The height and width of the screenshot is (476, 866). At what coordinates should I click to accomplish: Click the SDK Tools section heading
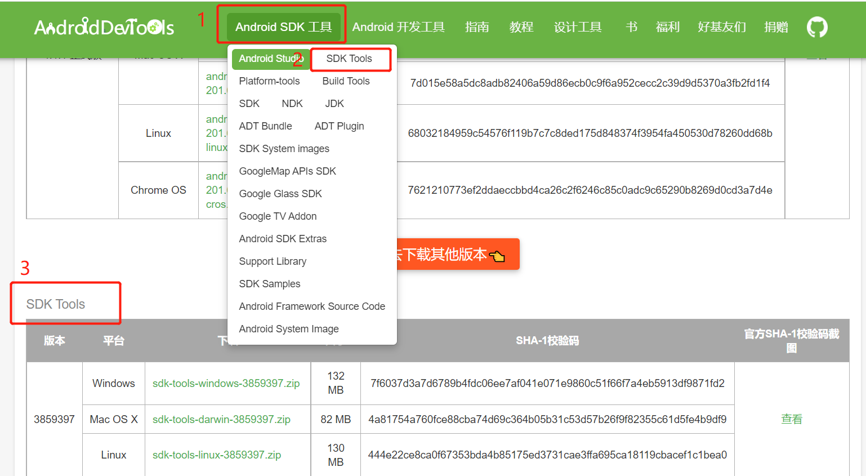pyautogui.click(x=55, y=304)
